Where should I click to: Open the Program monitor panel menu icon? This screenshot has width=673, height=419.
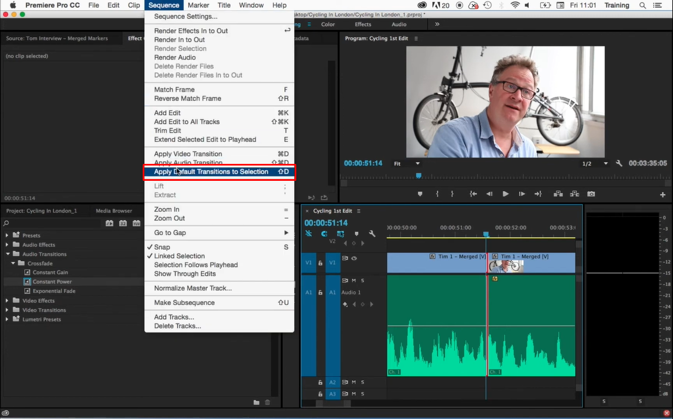pos(416,39)
